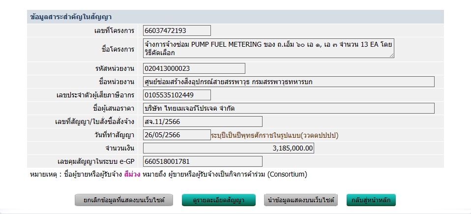Click the เลขที่โครงการ field containing 66037472193
The height and width of the screenshot is (214, 471).
[x=177, y=31]
